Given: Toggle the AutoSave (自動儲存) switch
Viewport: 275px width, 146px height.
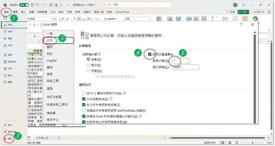Looking at the screenshot, I should click(24, 5).
